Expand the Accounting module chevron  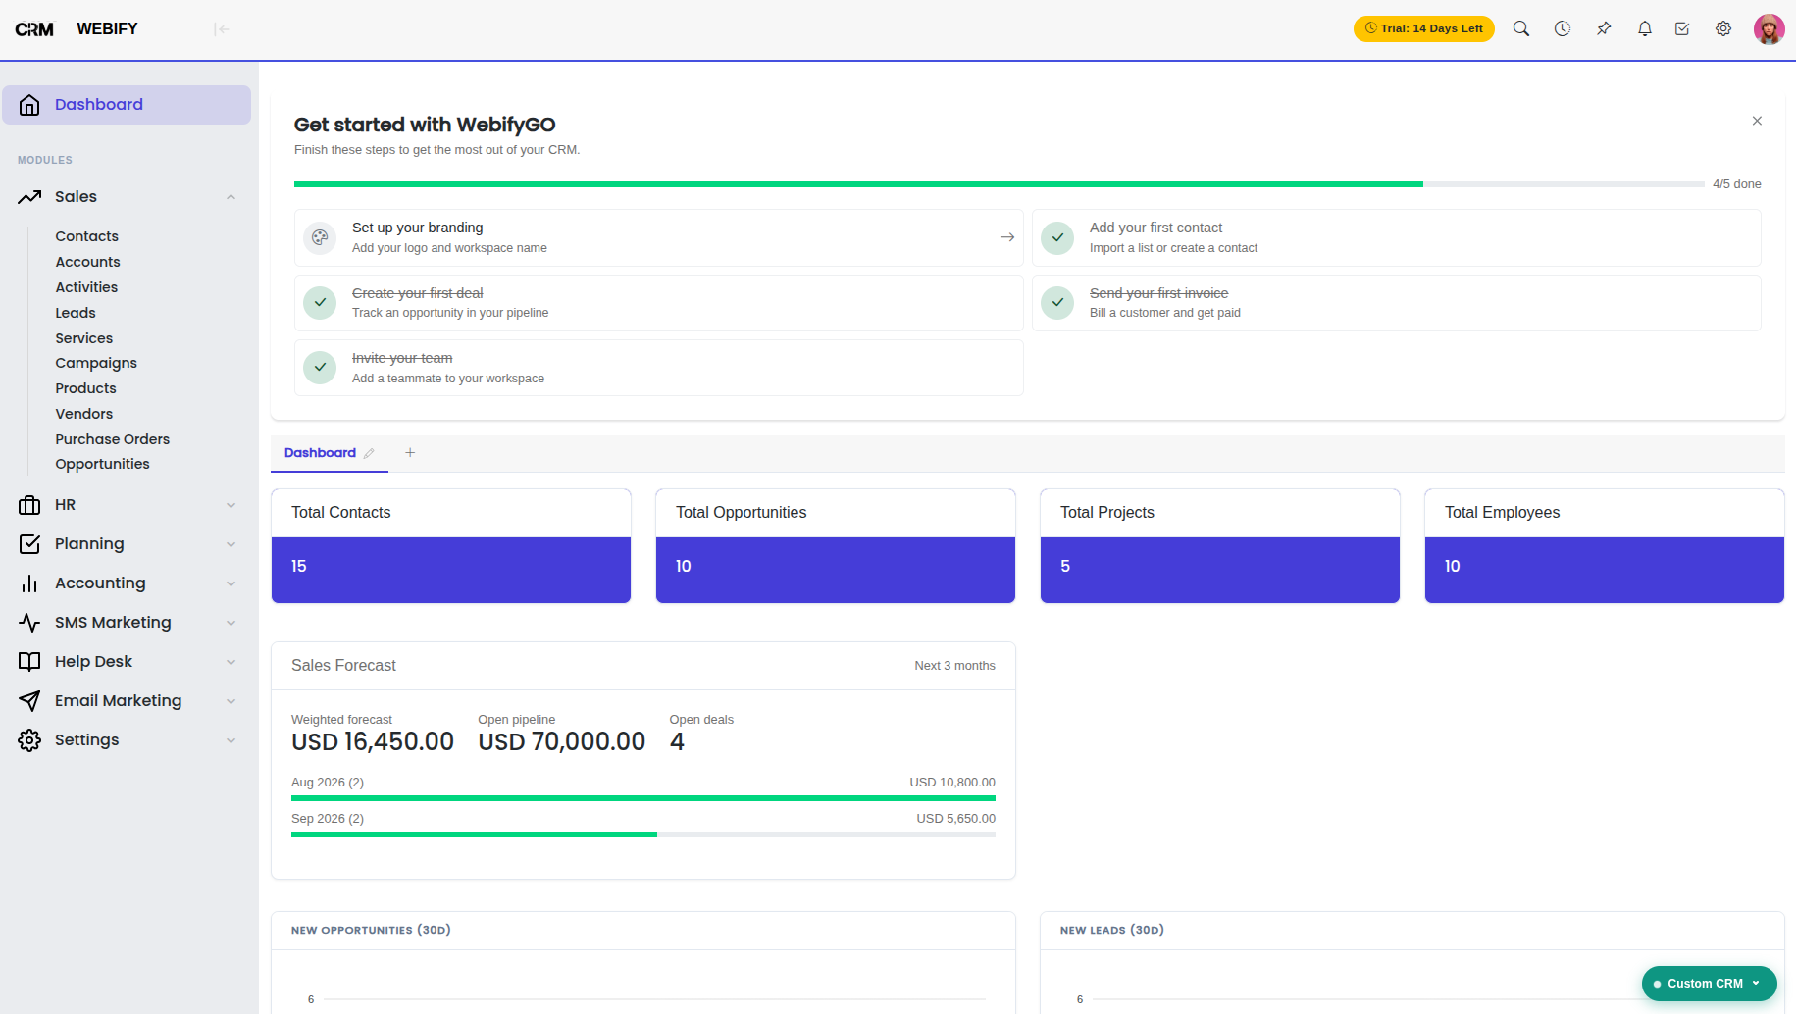231,583
